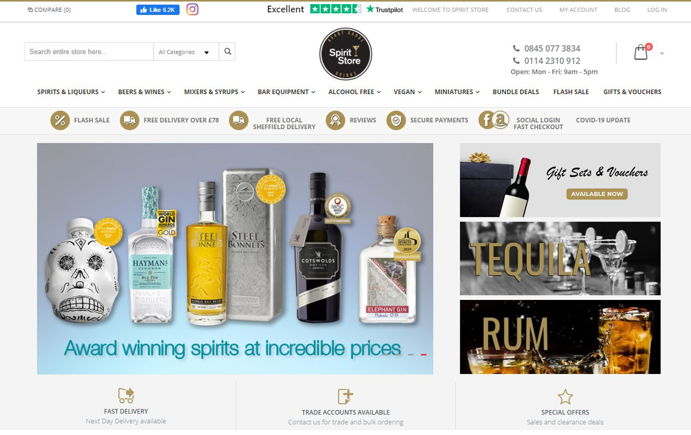
Task: Click the search magnifier icon
Action: 227,52
